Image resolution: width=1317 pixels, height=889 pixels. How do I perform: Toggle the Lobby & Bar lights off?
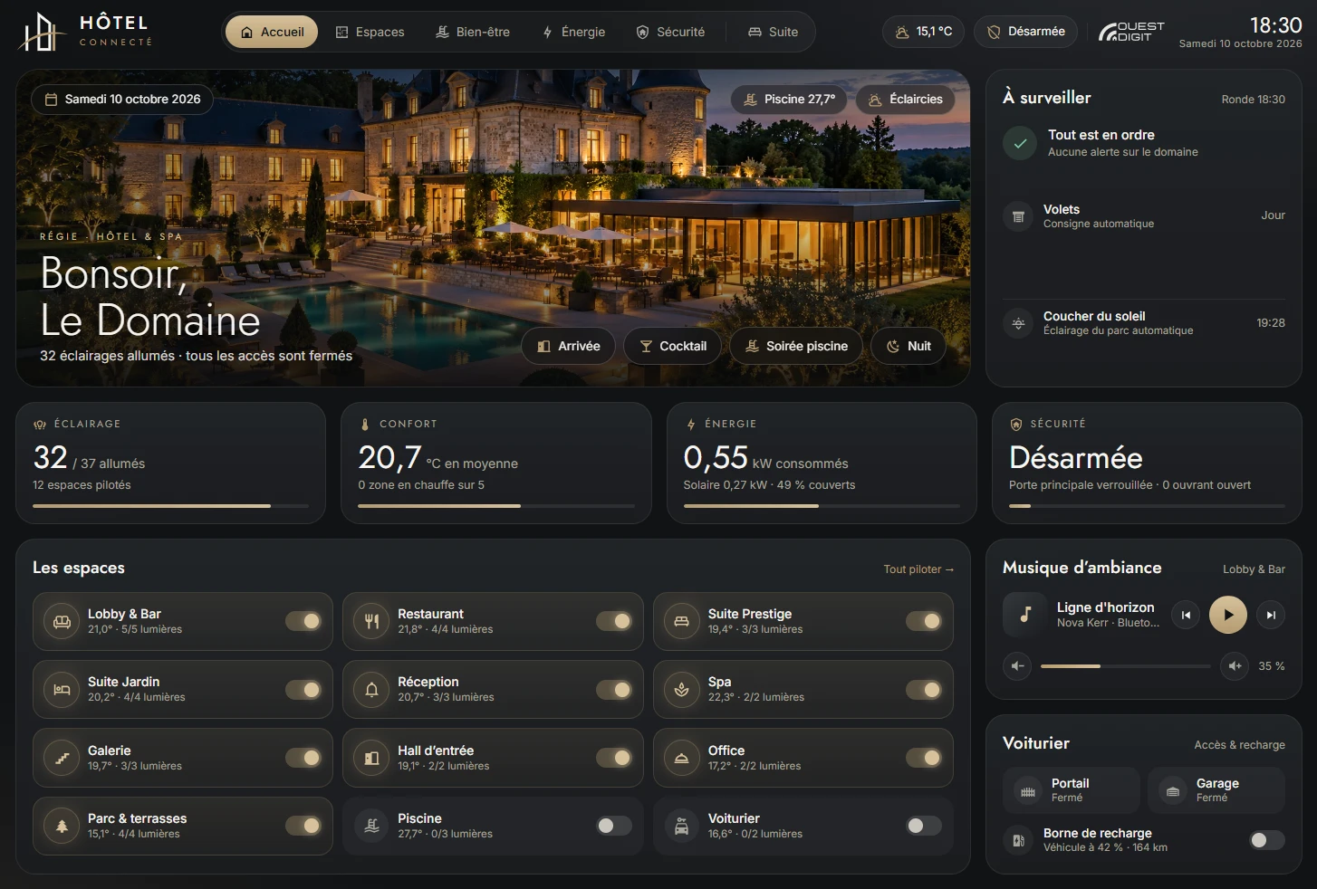click(303, 621)
